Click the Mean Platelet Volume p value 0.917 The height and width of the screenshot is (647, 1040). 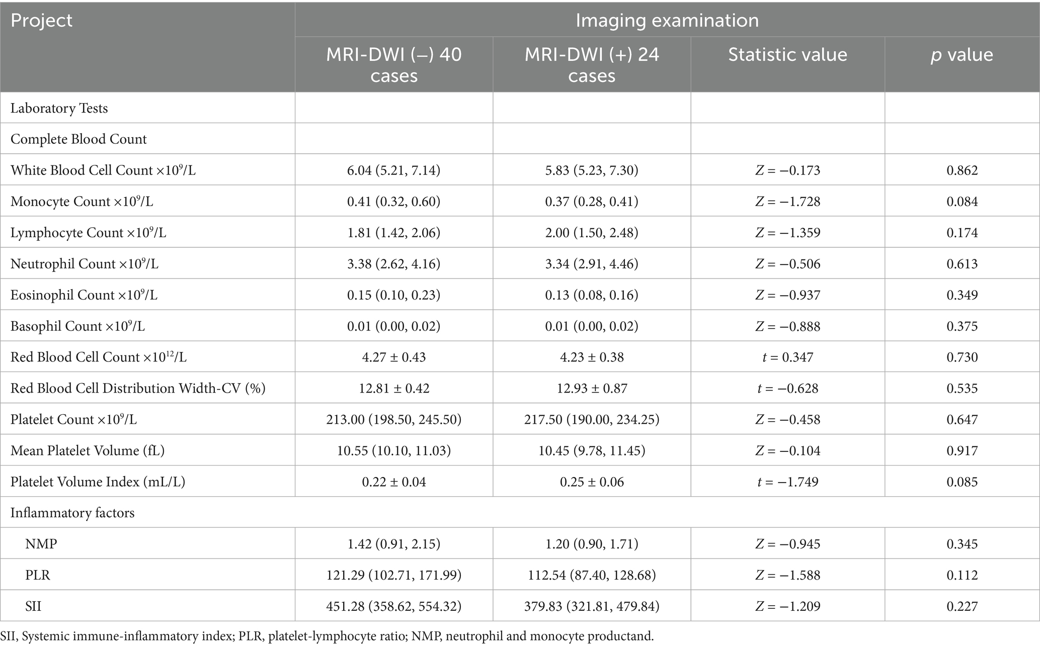point(962,451)
